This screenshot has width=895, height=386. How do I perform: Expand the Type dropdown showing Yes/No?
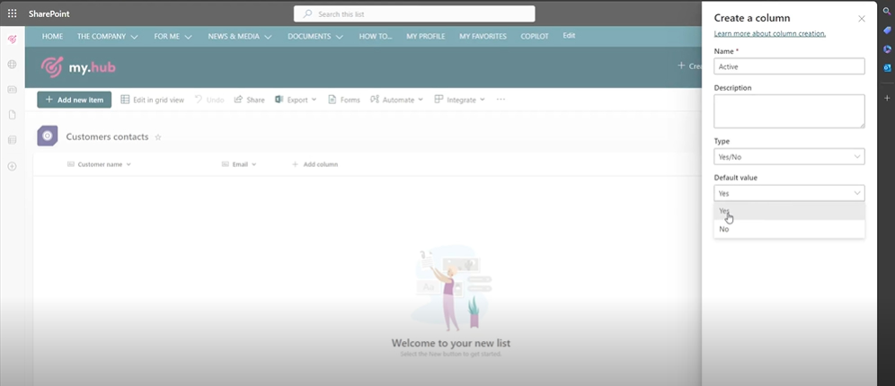point(789,157)
